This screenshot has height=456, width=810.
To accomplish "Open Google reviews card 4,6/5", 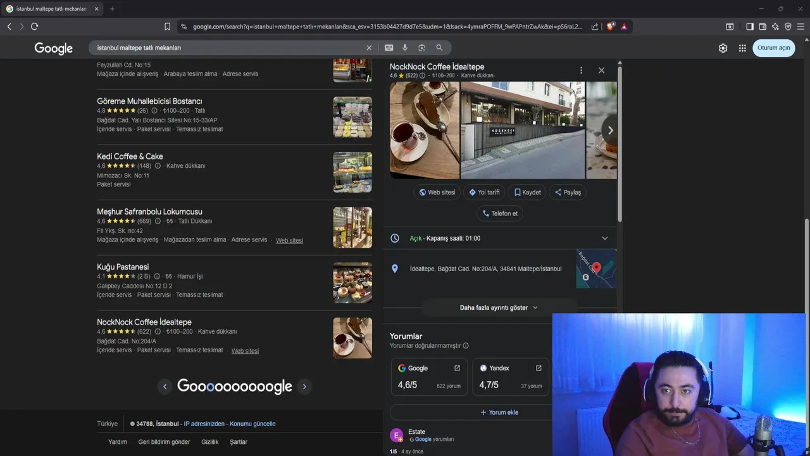I will tap(429, 377).
